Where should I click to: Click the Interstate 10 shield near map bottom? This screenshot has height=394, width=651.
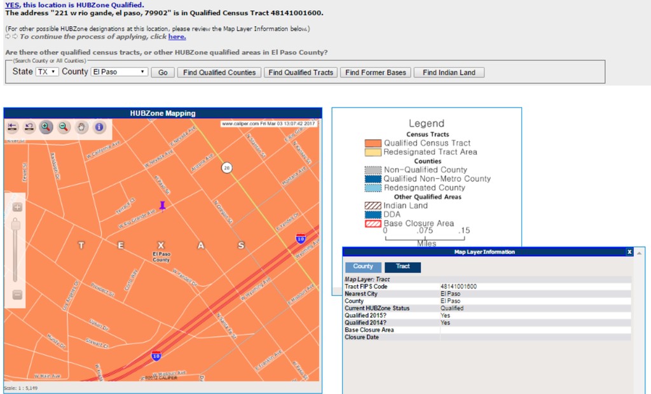point(156,356)
